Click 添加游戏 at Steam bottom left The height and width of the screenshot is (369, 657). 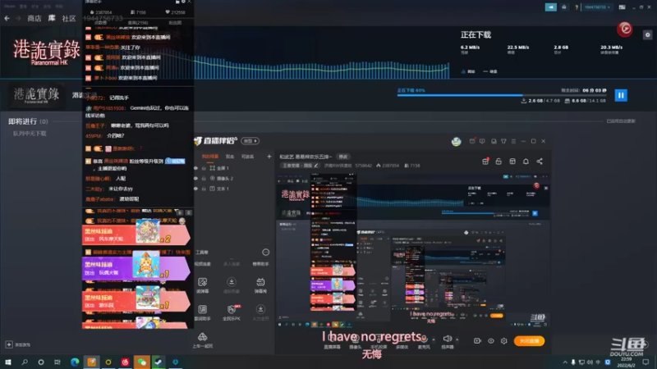(x=18, y=344)
